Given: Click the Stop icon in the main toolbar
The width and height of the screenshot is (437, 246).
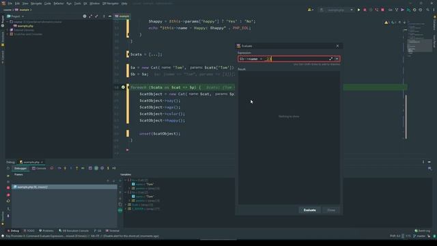Looking at the screenshot, I should pyautogui.click(x=382, y=10).
